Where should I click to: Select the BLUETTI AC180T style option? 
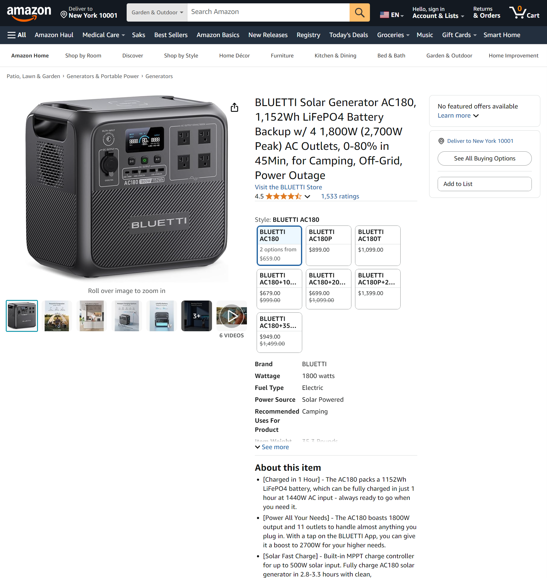tap(378, 246)
